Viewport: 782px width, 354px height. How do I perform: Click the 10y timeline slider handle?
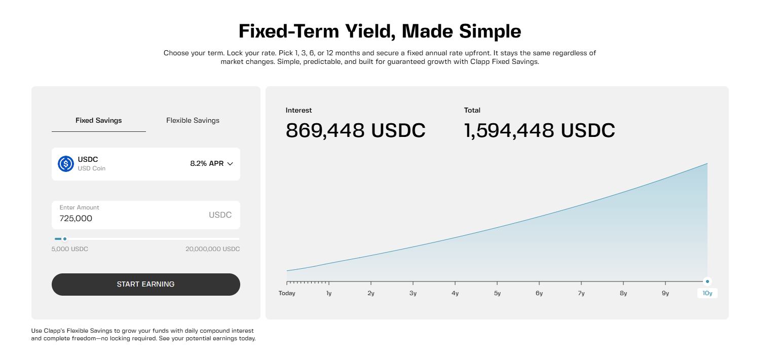pyautogui.click(x=707, y=281)
